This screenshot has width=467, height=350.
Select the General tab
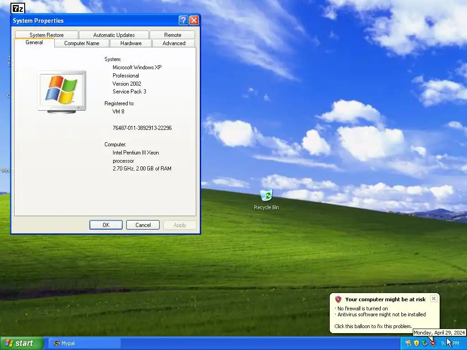(x=34, y=42)
